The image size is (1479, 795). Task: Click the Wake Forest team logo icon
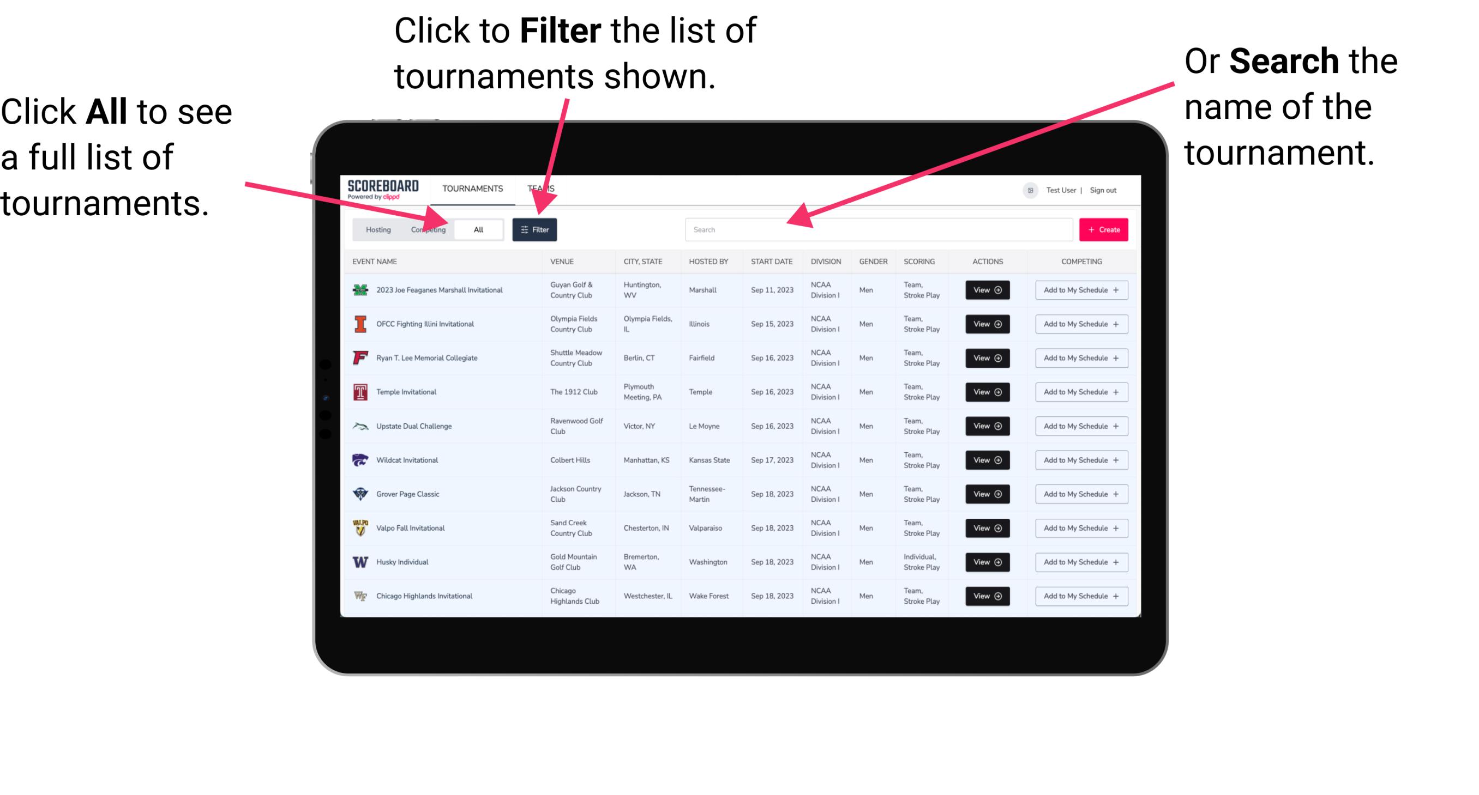pyautogui.click(x=362, y=595)
